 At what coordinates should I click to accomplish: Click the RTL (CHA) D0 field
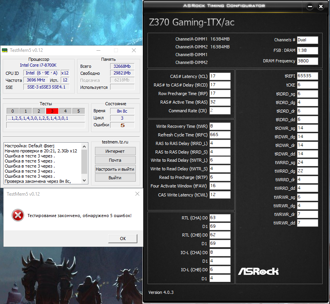pyautogui.click(x=220, y=218)
